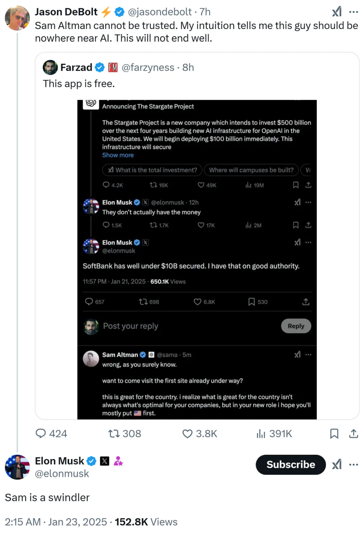The height and width of the screenshot is (533, 364).
Task: Subscribe to Elon Musk
Action: [x=291, y=465]
